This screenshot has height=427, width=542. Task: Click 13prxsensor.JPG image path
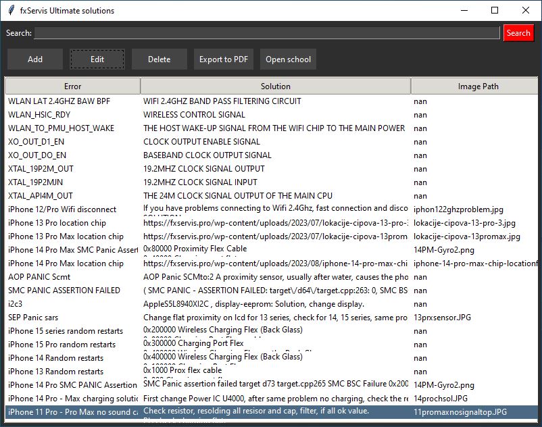click(442, 317)
